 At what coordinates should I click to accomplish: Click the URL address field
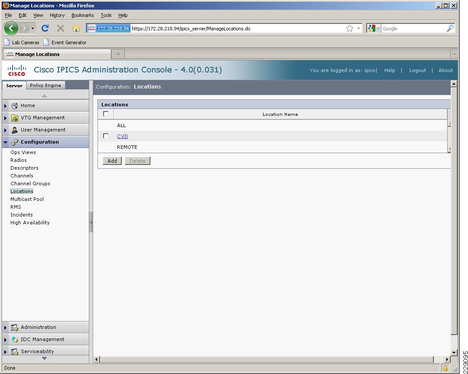(x=237, y=29)
